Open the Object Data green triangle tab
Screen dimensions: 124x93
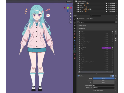tap(75, 52)
